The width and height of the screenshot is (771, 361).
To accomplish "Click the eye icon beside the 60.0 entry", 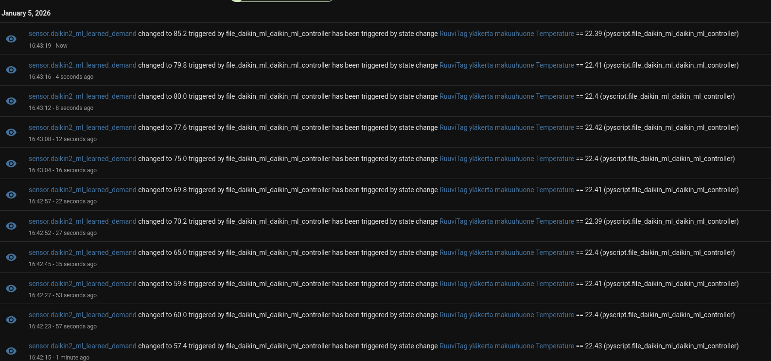I will 11,320.
